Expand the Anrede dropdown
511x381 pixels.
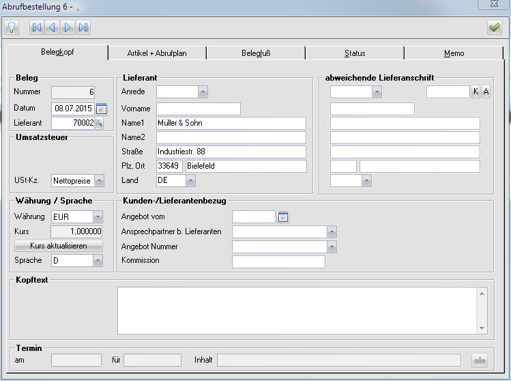pyautogui.click(x=203, y=91)
